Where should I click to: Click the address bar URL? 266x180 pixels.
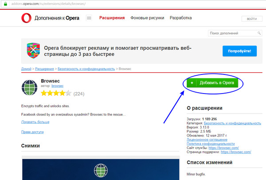(48, 4)
